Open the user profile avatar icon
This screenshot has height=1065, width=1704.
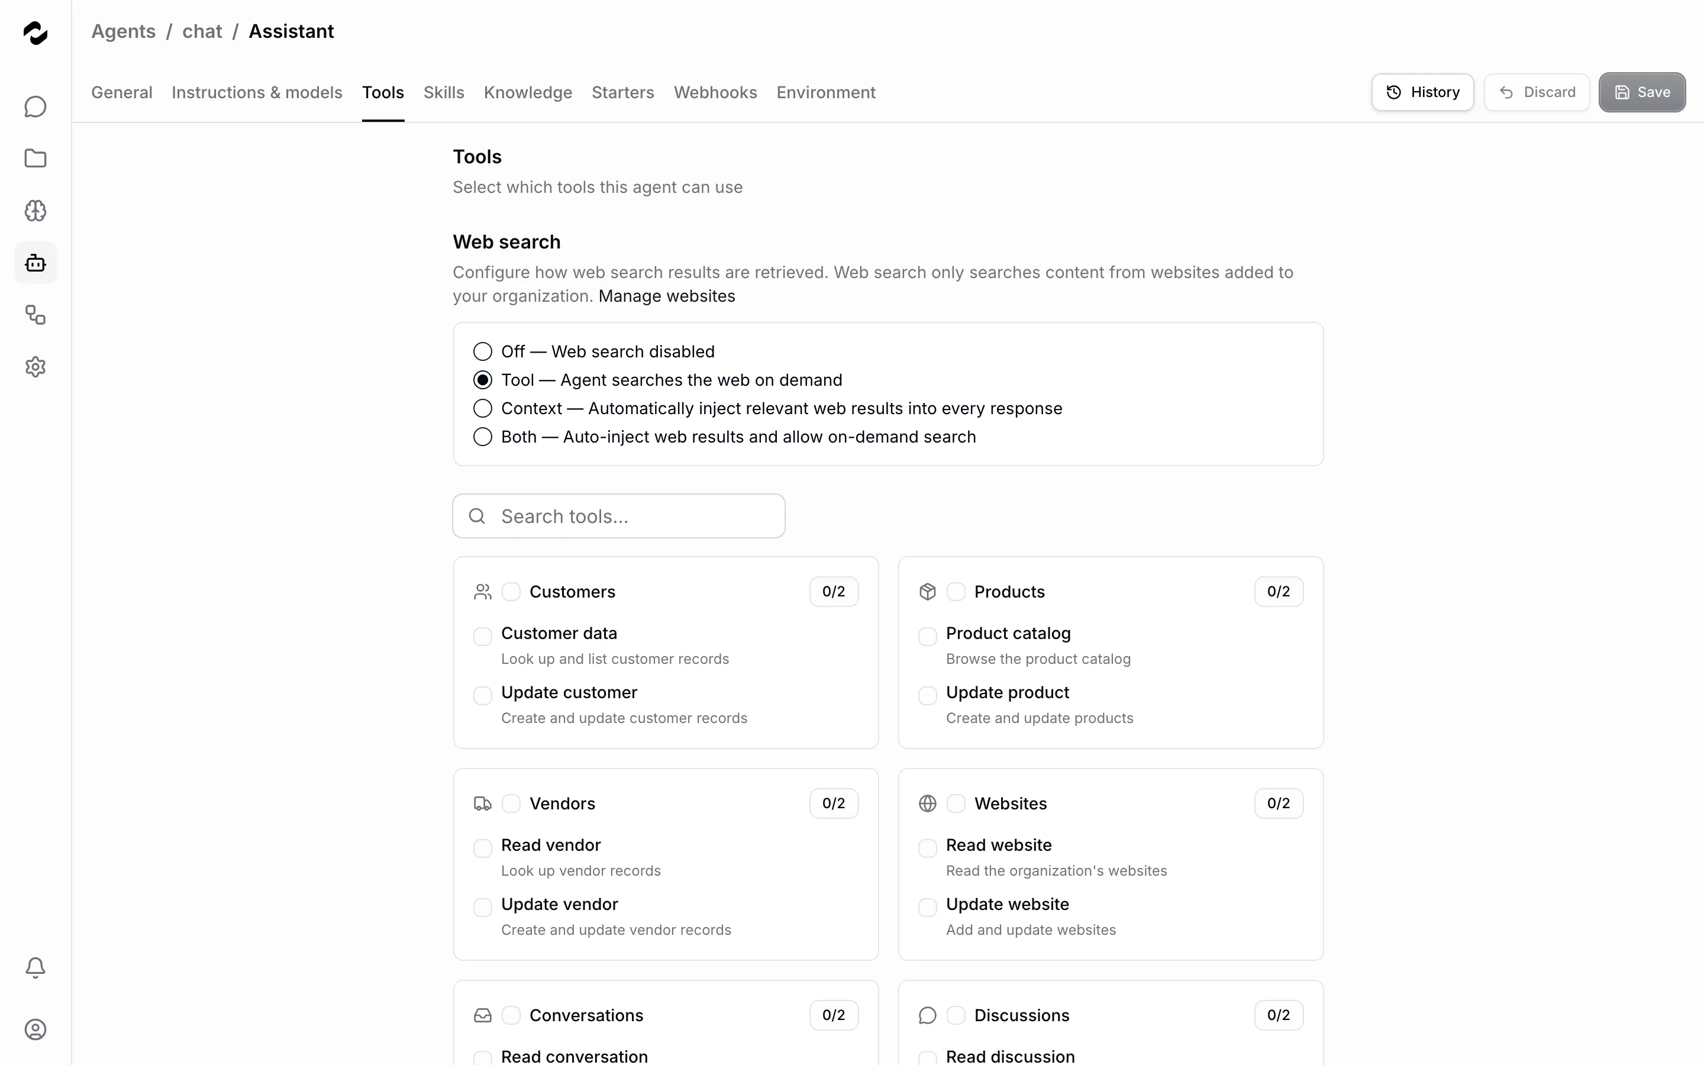click(35, 1029)
